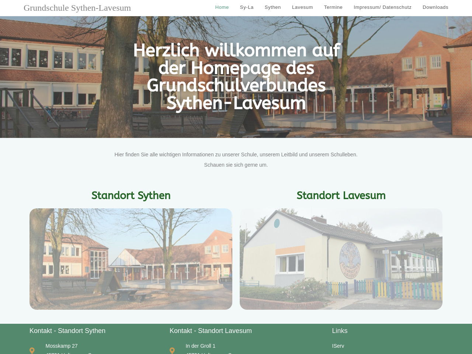Open Impressum/ Datenschutz in the navigation
This screenshot has height=354, width=472.
[x=382, y=7]
